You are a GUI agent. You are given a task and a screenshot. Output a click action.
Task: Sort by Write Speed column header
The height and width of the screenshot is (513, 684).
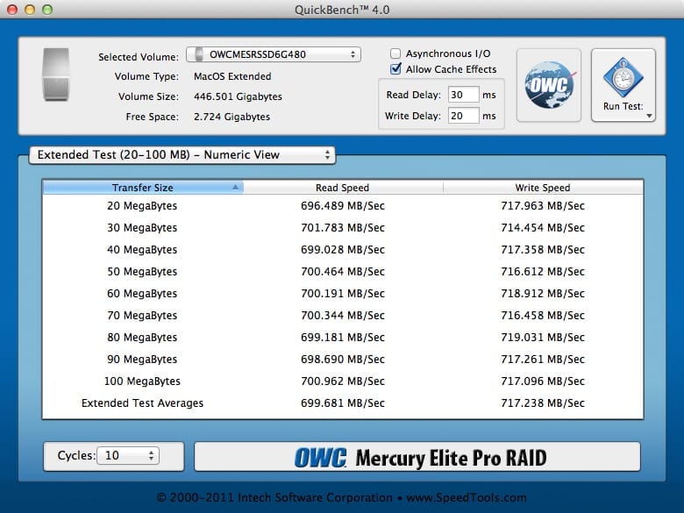click(542, 188)
